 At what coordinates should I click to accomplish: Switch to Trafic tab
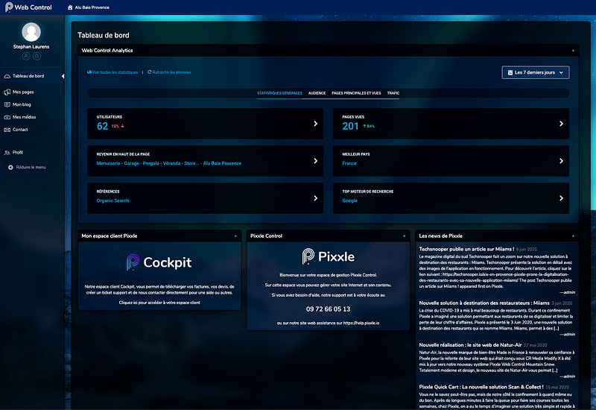(393, 93)
